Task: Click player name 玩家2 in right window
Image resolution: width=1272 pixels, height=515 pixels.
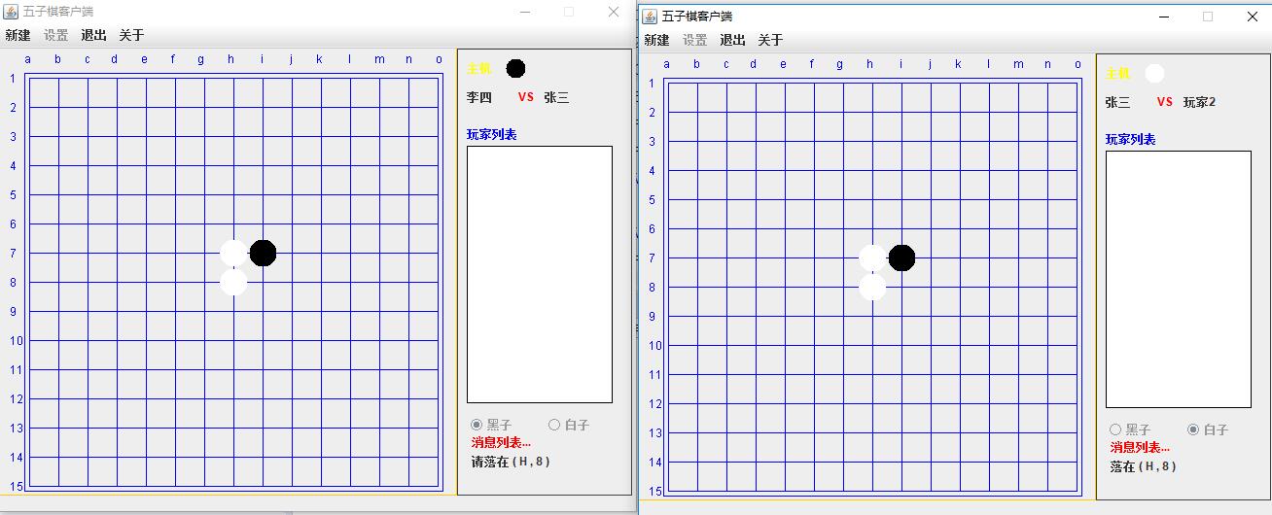Action: click(1200, 102)
